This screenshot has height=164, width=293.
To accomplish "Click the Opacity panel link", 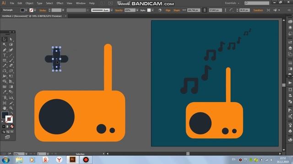I will coord(119,10).
